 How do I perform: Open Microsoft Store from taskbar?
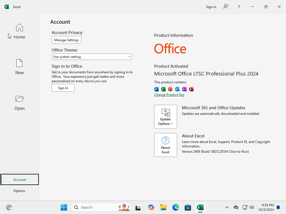tap(188, 207)
